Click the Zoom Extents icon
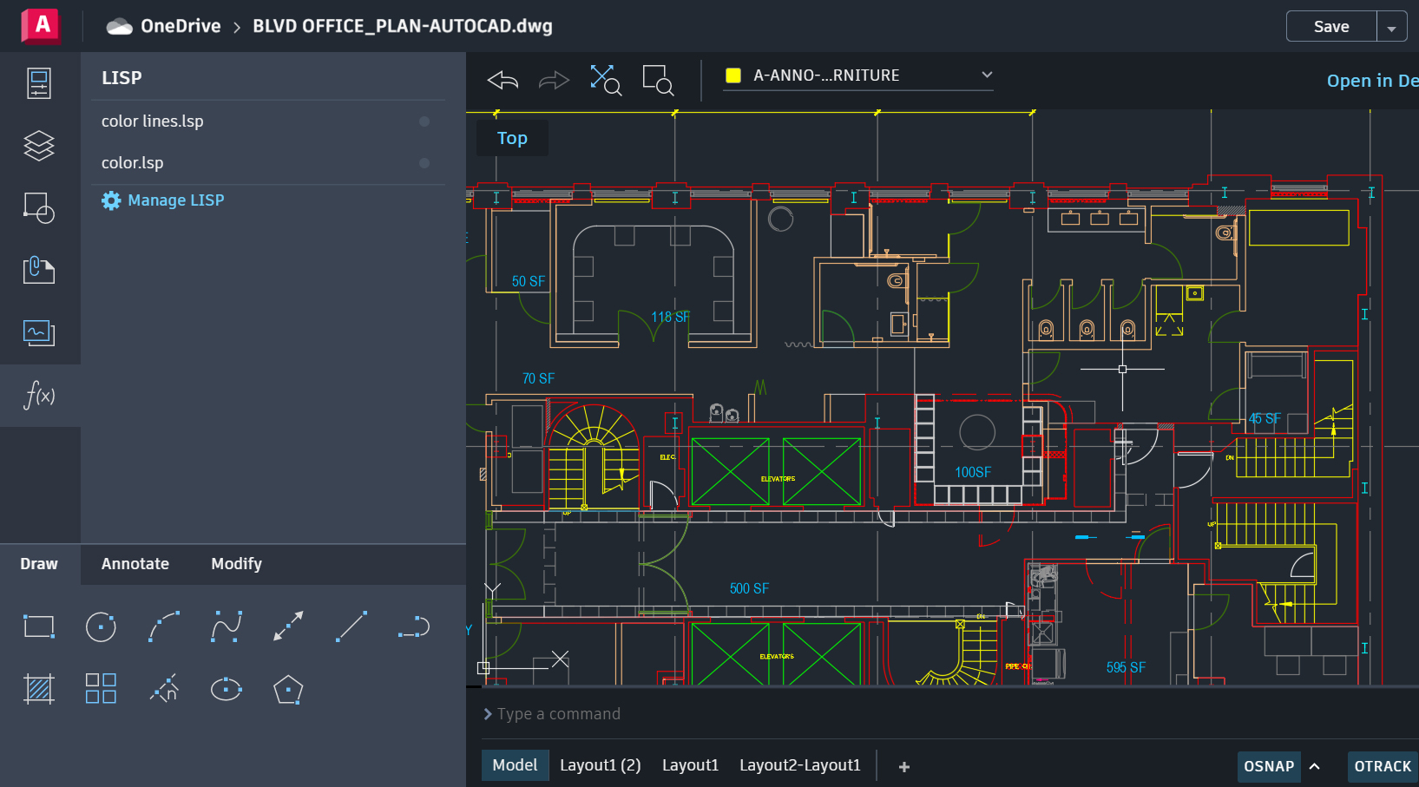 point(605,79)
